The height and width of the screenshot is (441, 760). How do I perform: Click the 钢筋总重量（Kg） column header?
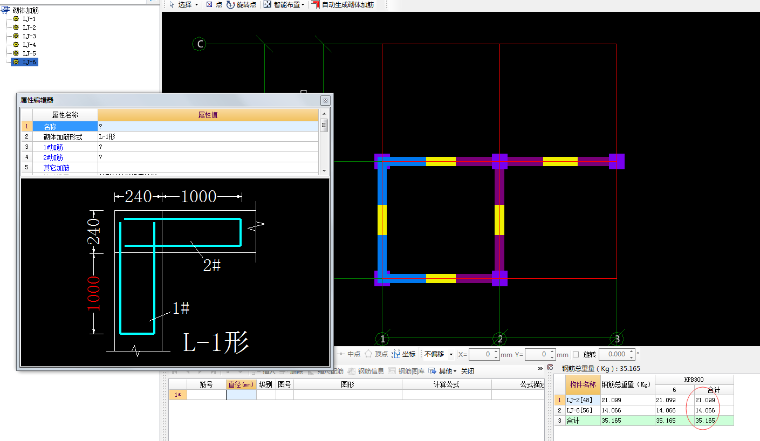click(x=628, y=384)
